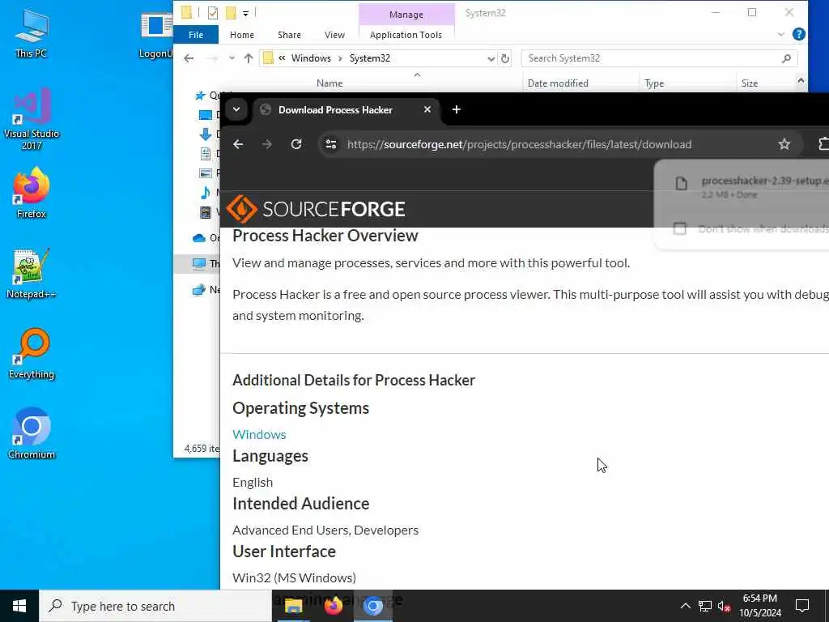Launch Chromium from the desktop

[x=32, y=432]
